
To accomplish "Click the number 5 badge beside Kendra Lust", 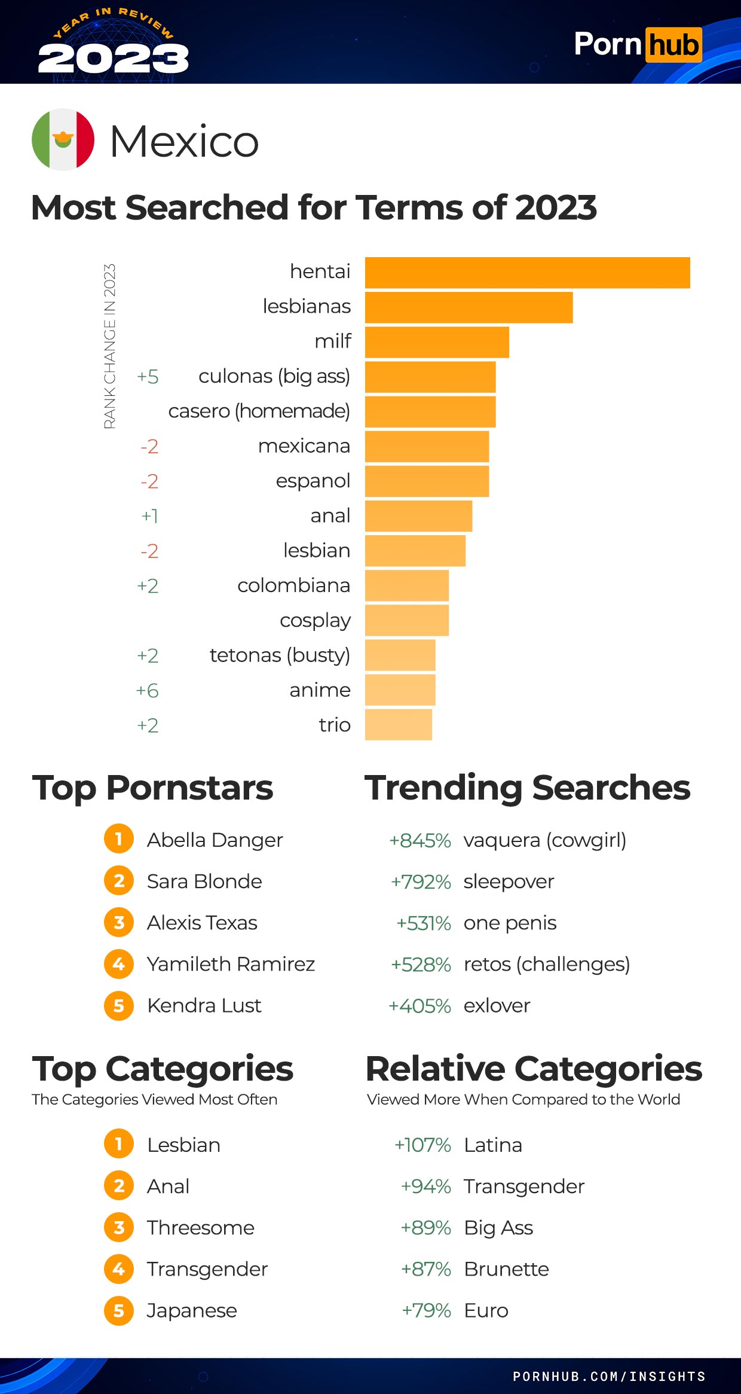I will (119, 1005).
